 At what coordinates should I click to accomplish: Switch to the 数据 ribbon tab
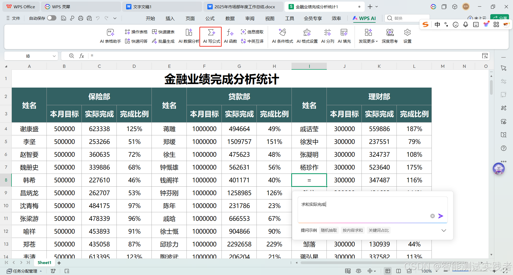230,18
